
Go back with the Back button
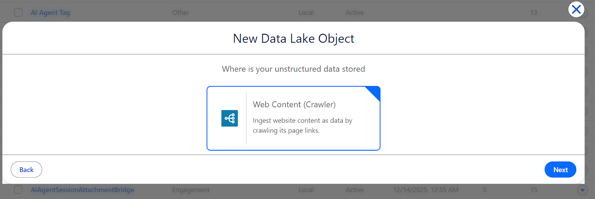pos(26,170)
